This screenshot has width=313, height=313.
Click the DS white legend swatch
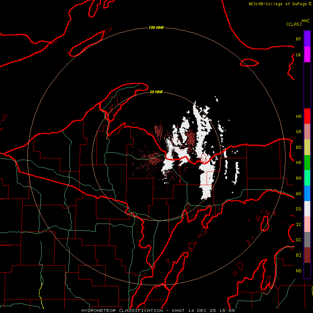[307, 209]
